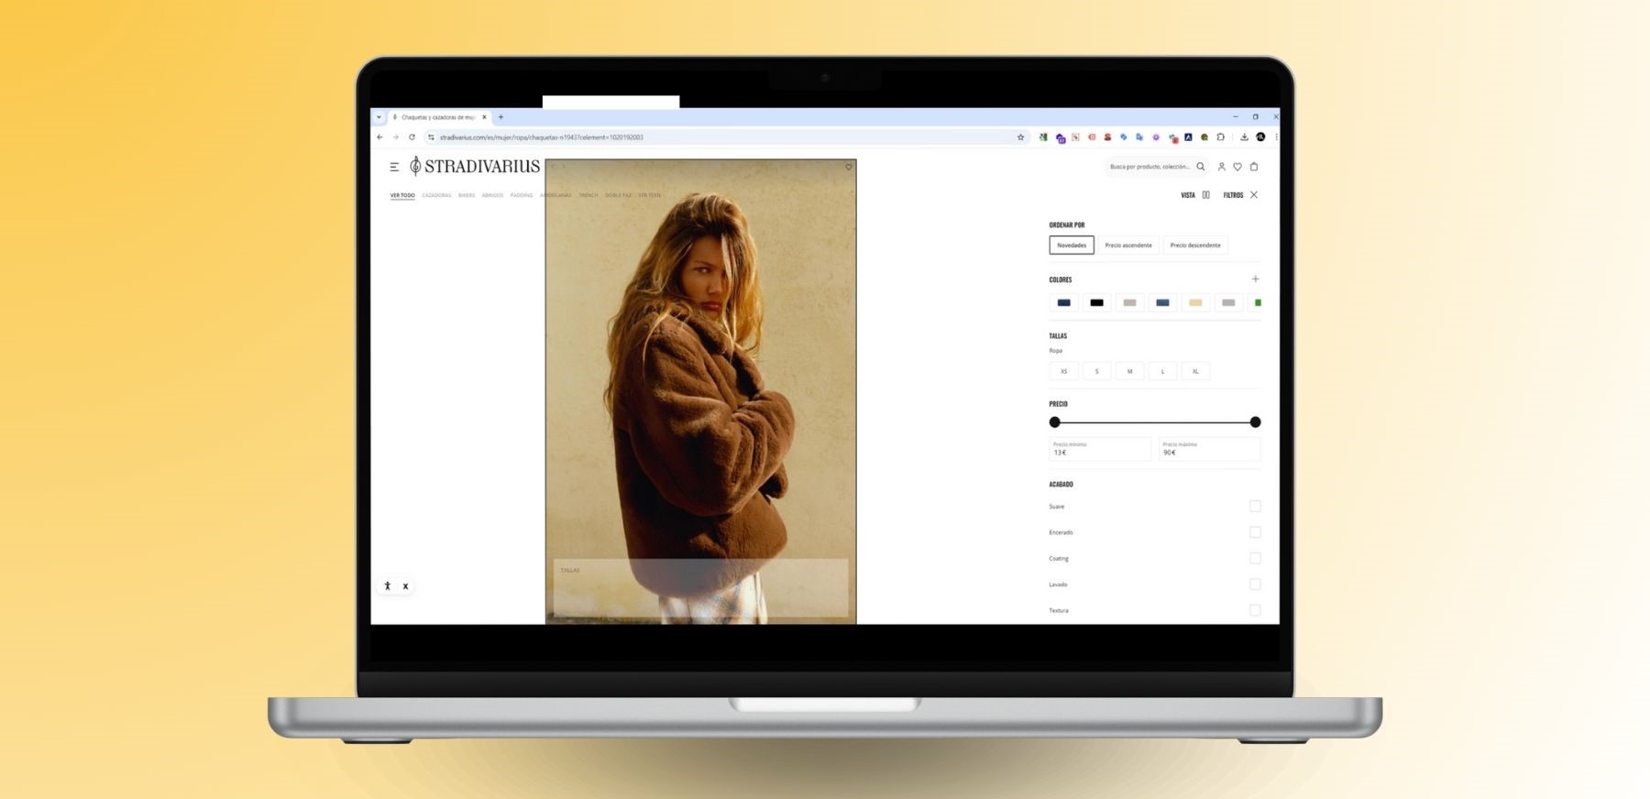Screen dimensions: 1650x799
Task: Open a new browser tab
Action: point(500,117)
